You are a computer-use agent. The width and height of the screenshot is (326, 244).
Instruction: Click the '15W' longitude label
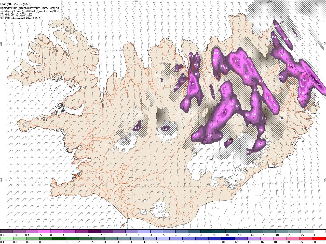coord(270,1)
